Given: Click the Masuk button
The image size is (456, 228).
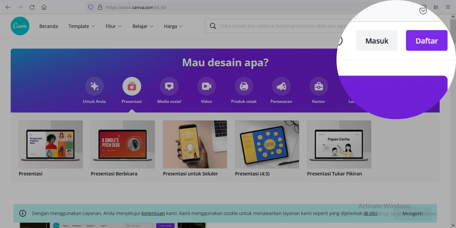Looking at the screenshot, I should (377, 40).
